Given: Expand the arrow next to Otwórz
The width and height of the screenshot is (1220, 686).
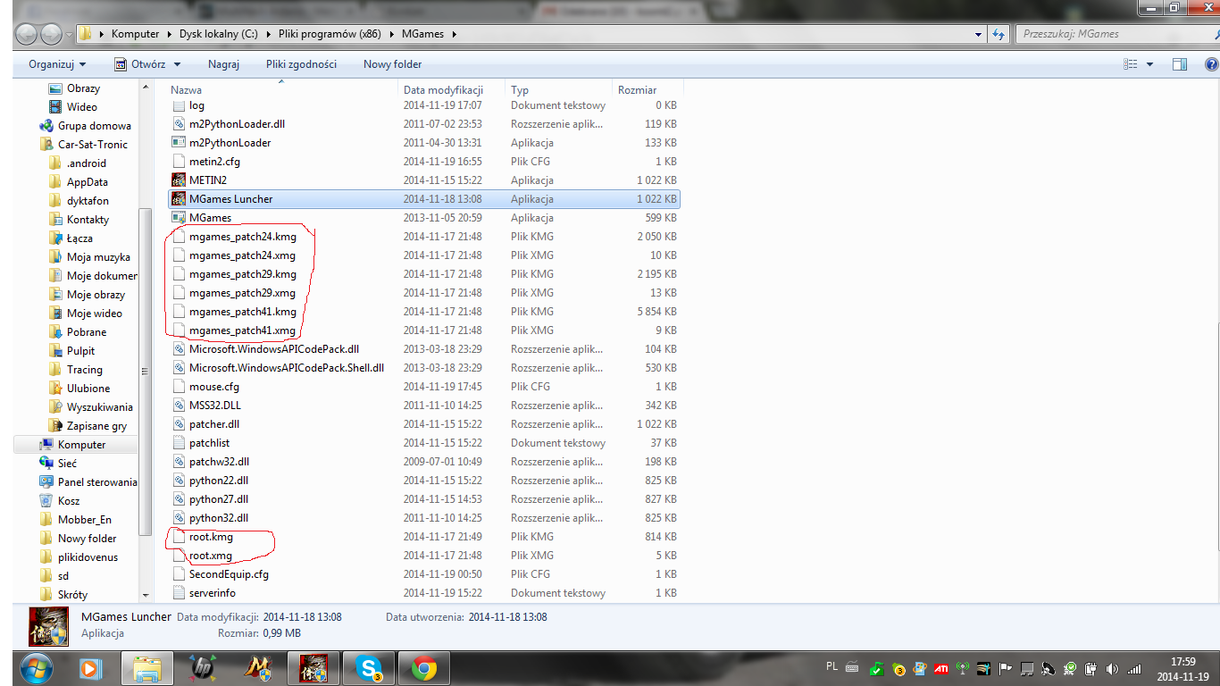Looking at the screenshot, I should click(177, 64).
